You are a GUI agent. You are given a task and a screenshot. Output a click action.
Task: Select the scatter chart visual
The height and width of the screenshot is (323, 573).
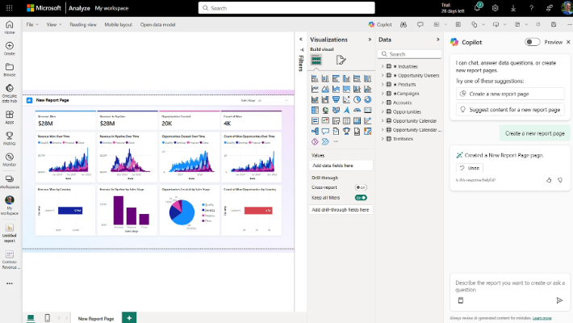coord(346,99)
